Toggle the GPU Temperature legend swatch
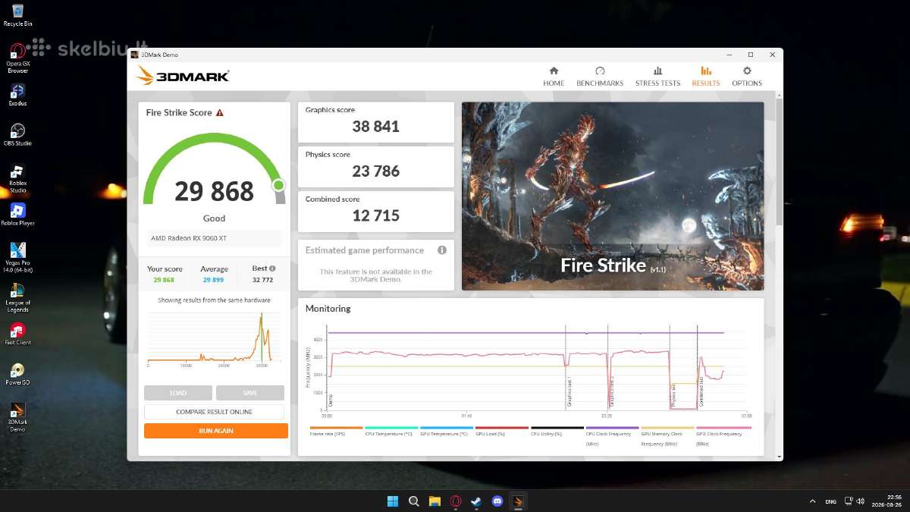Image resolution: width=910 pixels, height=512 pixels. tap(447, 428)
